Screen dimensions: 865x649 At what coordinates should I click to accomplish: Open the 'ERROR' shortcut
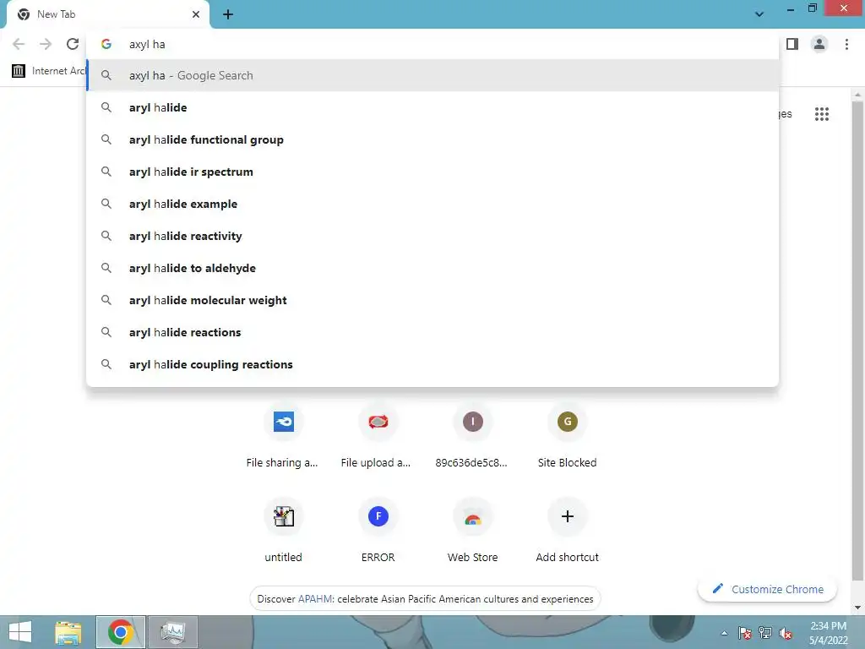(378, 530)
